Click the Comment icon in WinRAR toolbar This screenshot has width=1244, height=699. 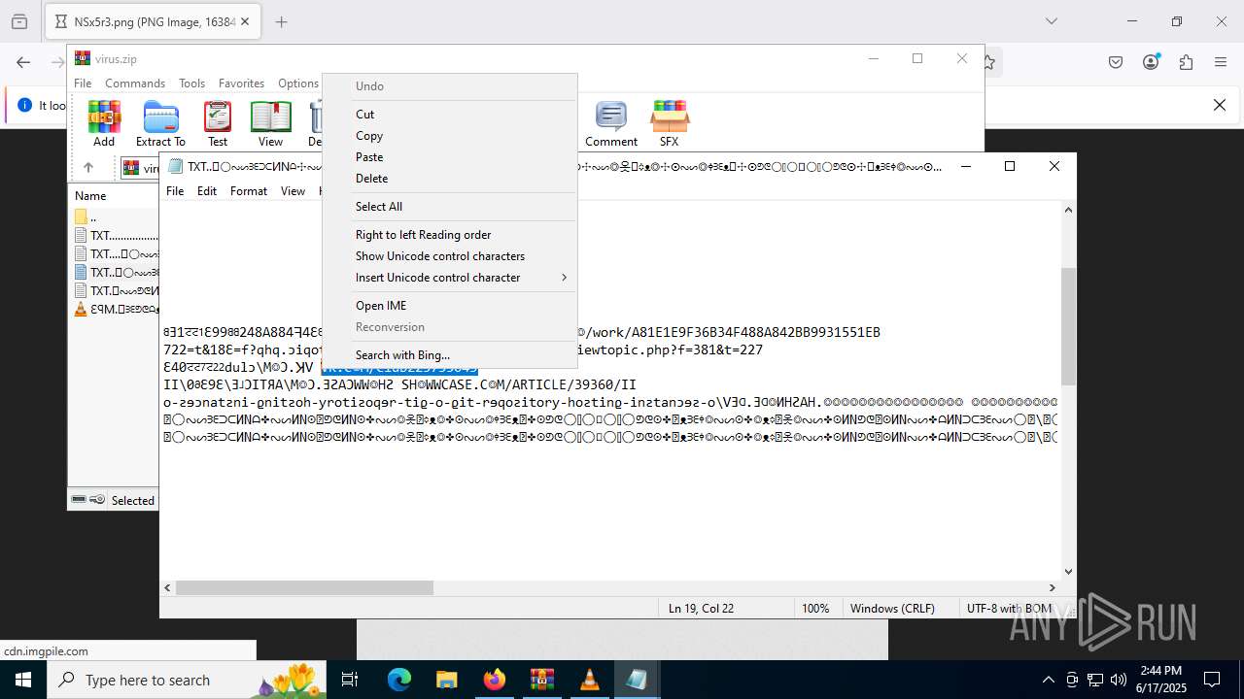[x=610, y=123]
